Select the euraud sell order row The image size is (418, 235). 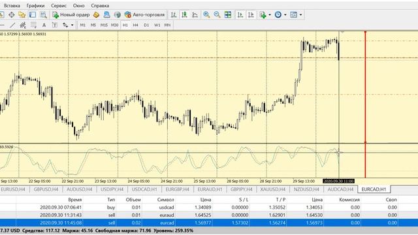pos(209,215)
